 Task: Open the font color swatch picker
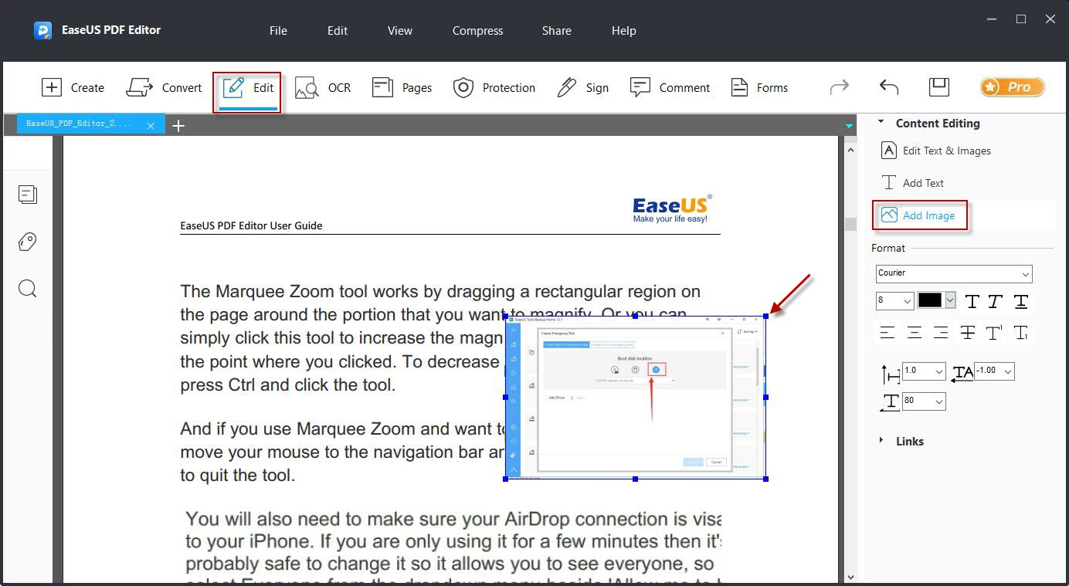[x=950, y=301]
